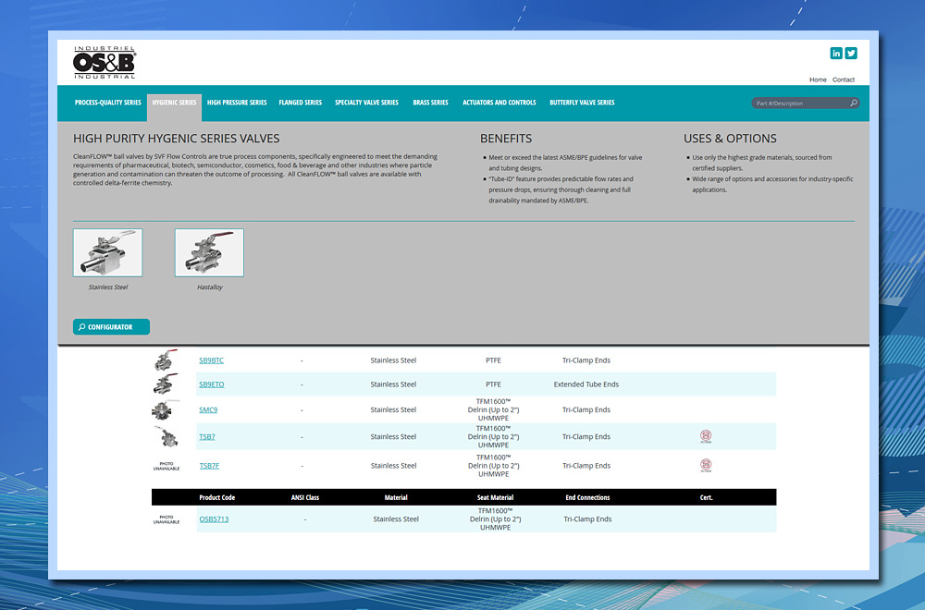Open the Process-Quality Series tab
Screen dimensions: 925x610
[108, 103]
